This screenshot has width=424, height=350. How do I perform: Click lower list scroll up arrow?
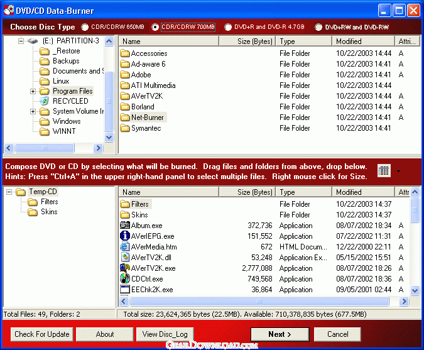point(415,192)
